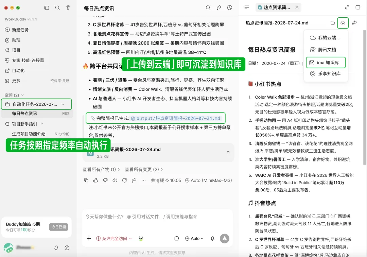
Task: Like the response with thumbs up
Action: [x=96, y=180]
